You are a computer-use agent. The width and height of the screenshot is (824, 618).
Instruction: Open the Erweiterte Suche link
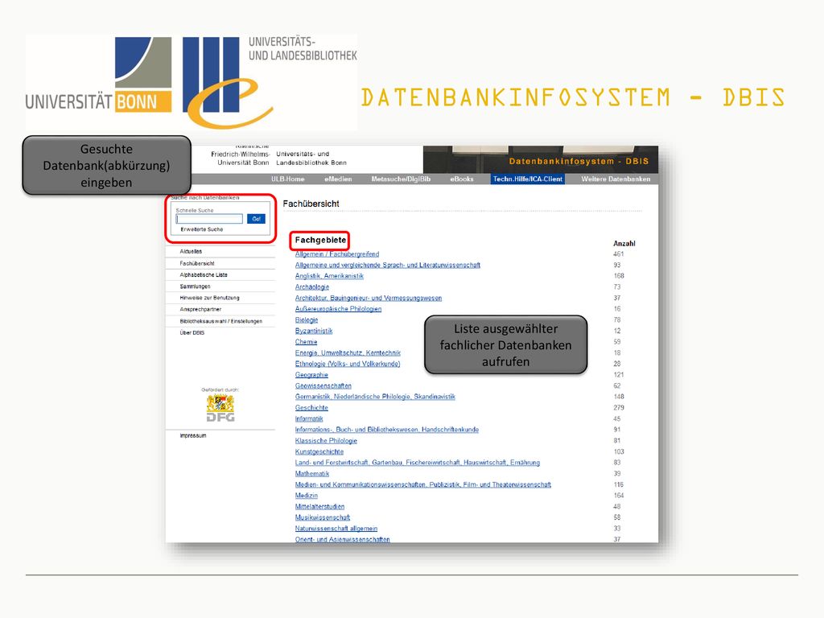(202, 229)
